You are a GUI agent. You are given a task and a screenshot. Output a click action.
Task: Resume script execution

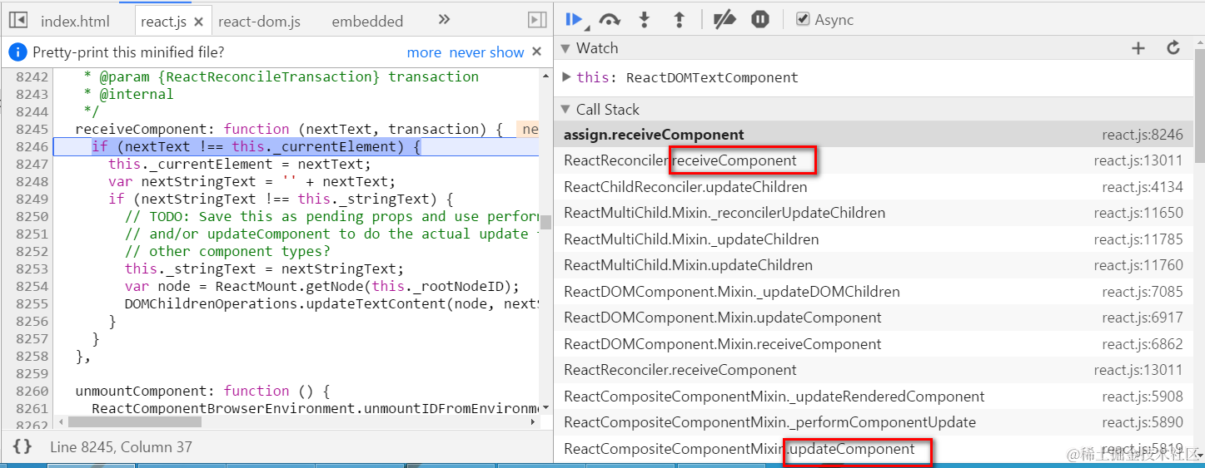coord(574,20)
